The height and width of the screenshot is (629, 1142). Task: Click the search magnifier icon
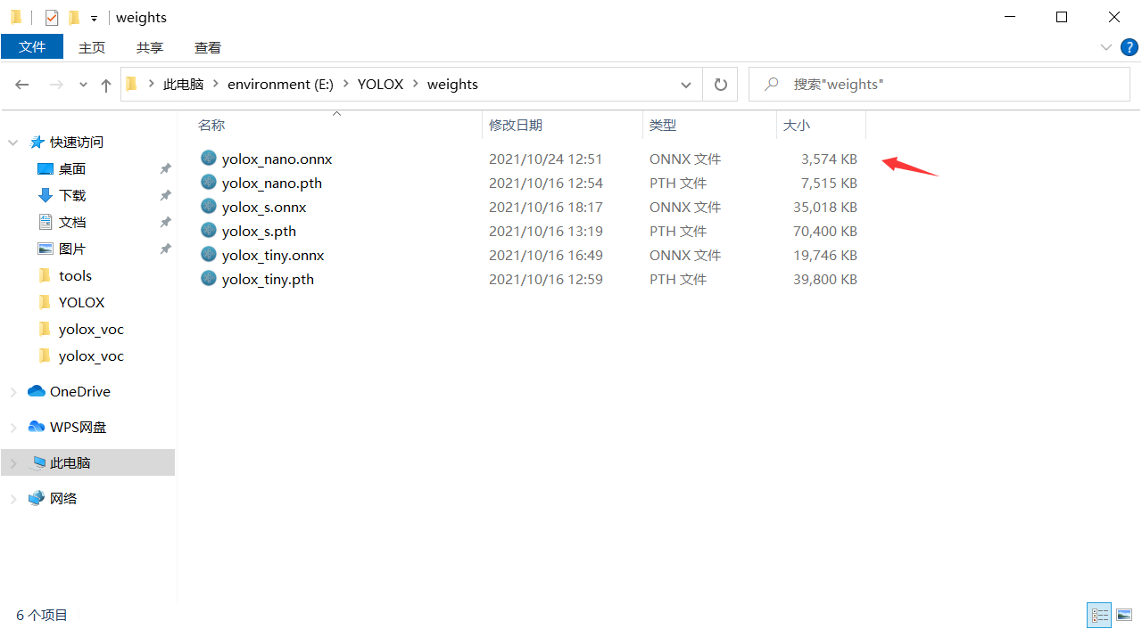(x=770, y=84)
